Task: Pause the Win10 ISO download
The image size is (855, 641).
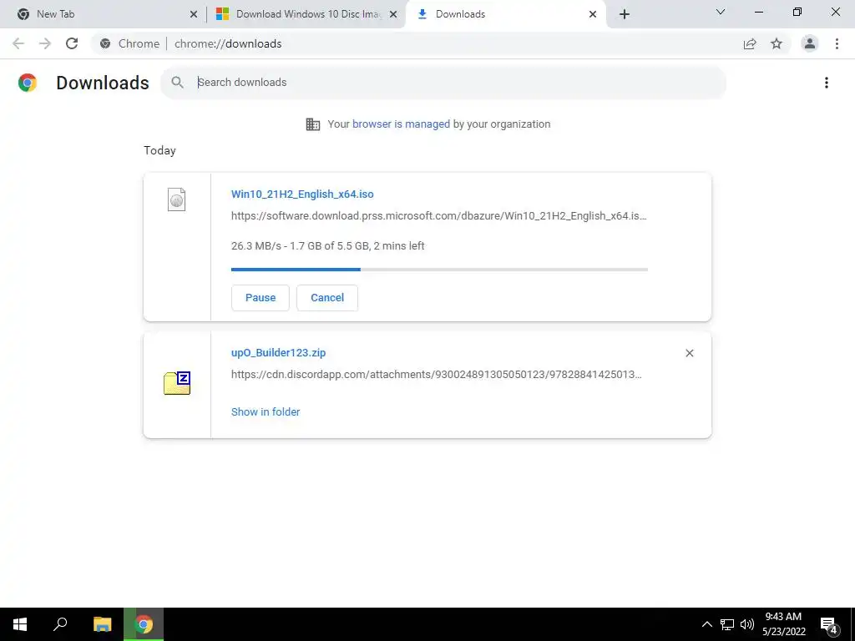Action: tap(261, 298)
